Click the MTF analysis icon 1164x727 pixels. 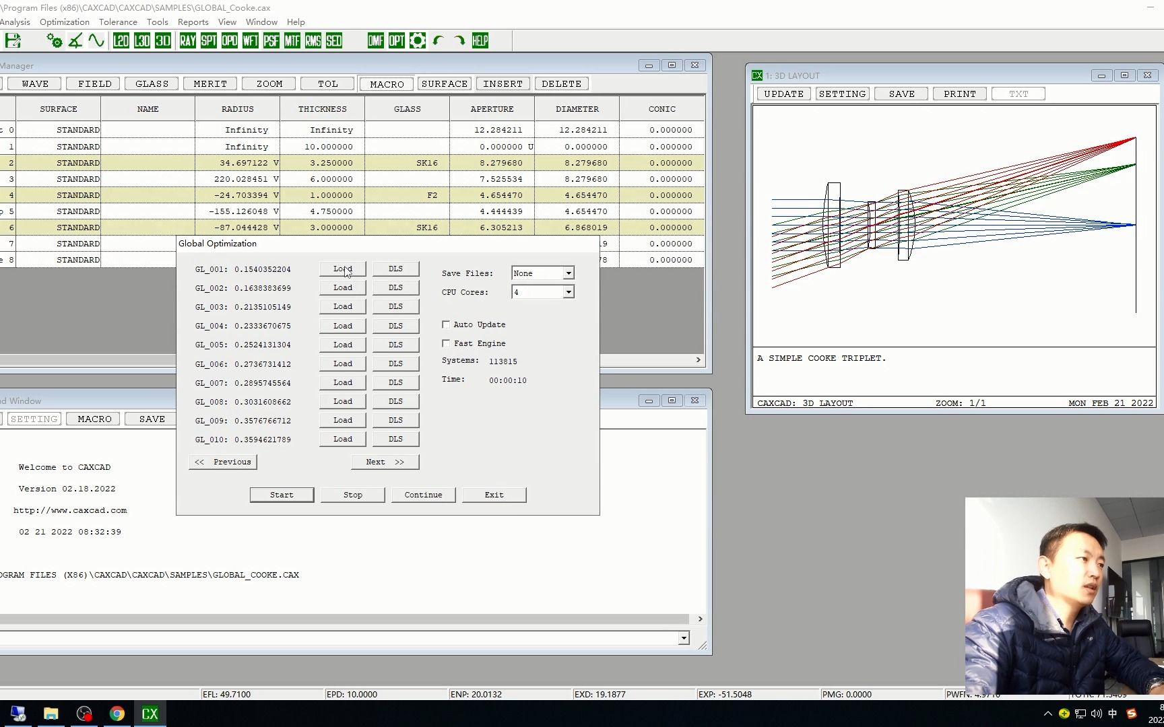pyautogui.click(x=292, y=40)
